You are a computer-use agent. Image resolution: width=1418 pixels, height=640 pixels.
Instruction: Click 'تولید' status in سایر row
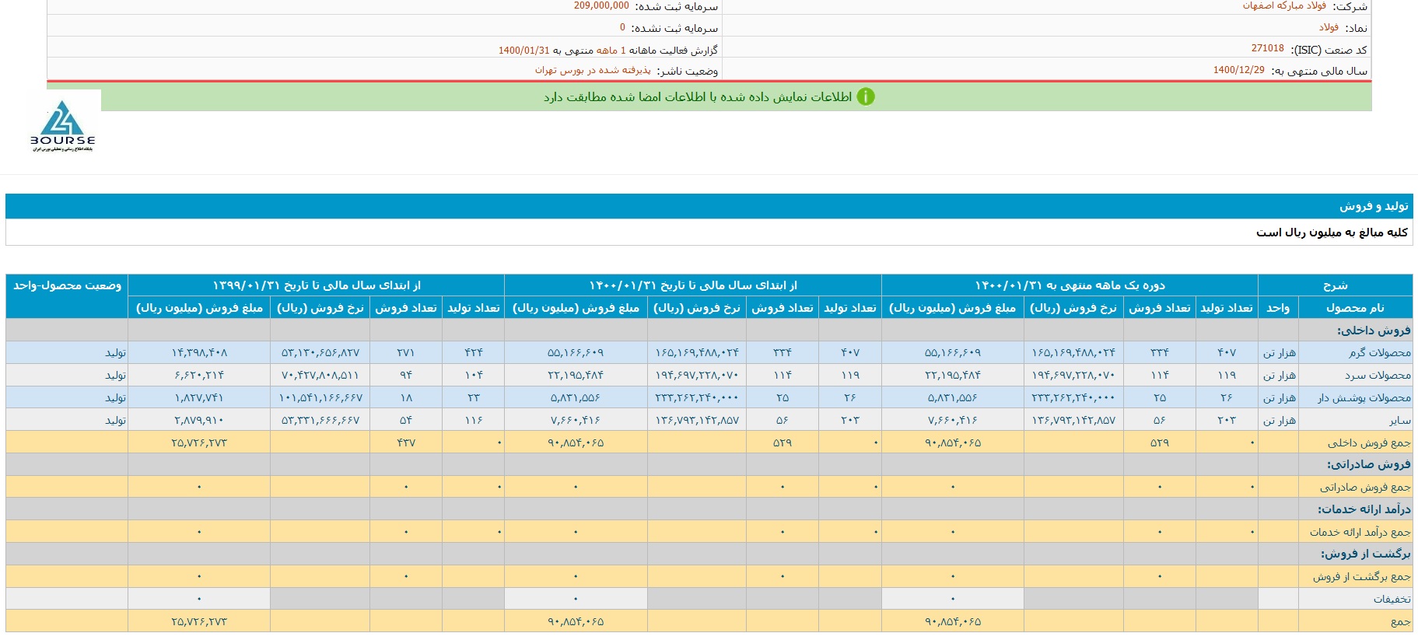(x=115, y=421)
